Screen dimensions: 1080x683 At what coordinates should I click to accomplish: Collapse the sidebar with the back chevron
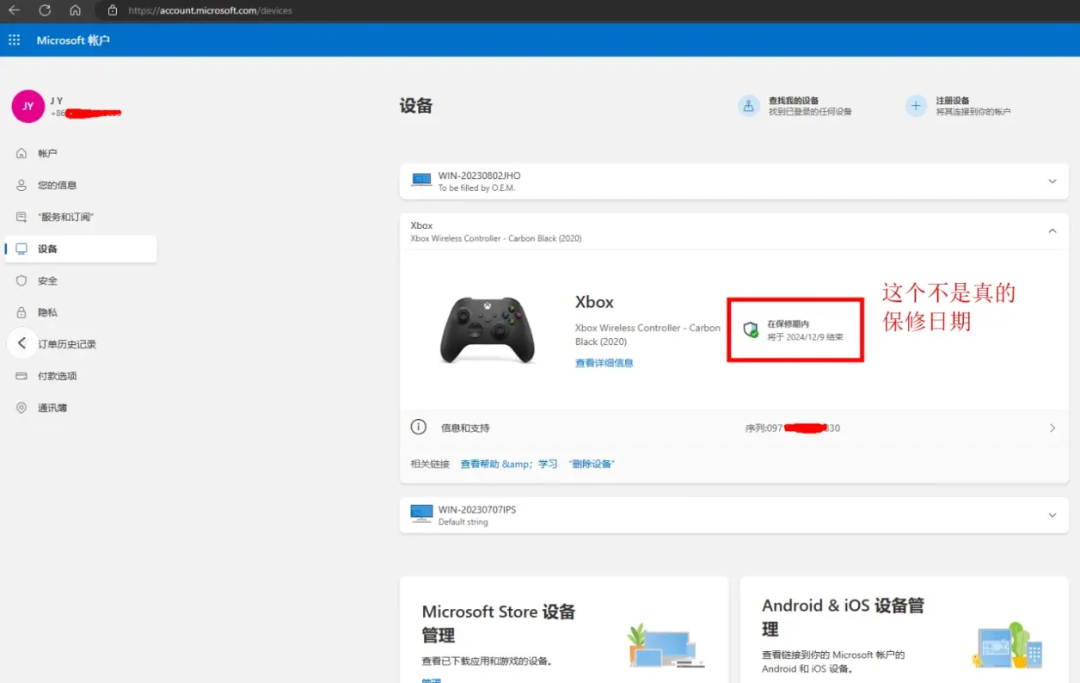coord(22,343)
